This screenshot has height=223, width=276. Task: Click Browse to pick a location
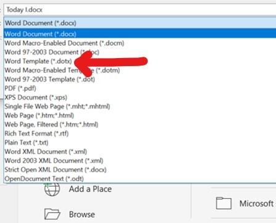[82, 214]
